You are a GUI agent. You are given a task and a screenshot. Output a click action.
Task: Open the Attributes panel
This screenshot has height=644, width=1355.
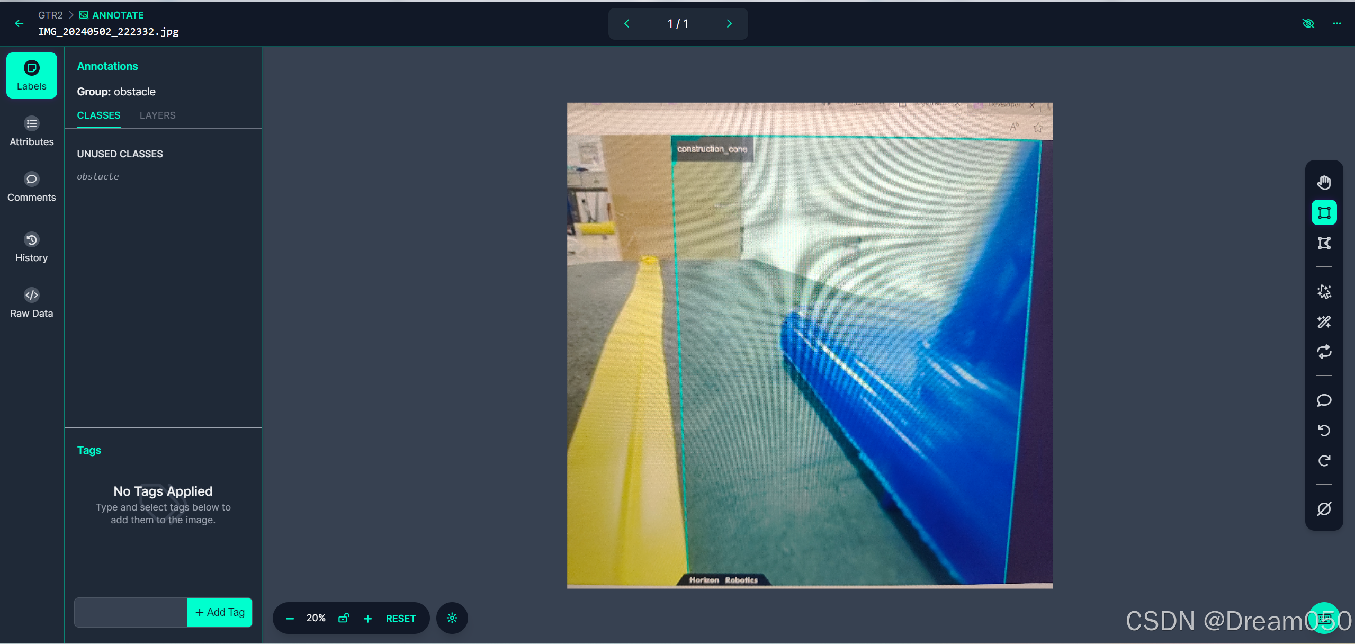point(32,131)
